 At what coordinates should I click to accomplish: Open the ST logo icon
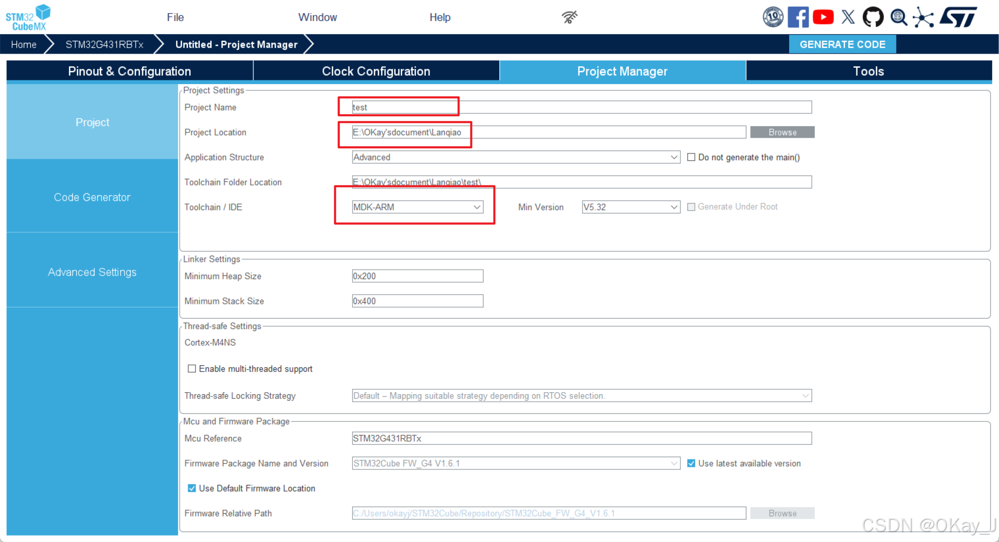click(x=959, y=17)
